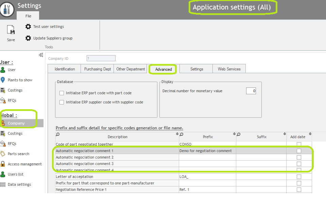Viewport: 326px width, 197px height.
Task: Select Company under Global section
Action: 16,123
